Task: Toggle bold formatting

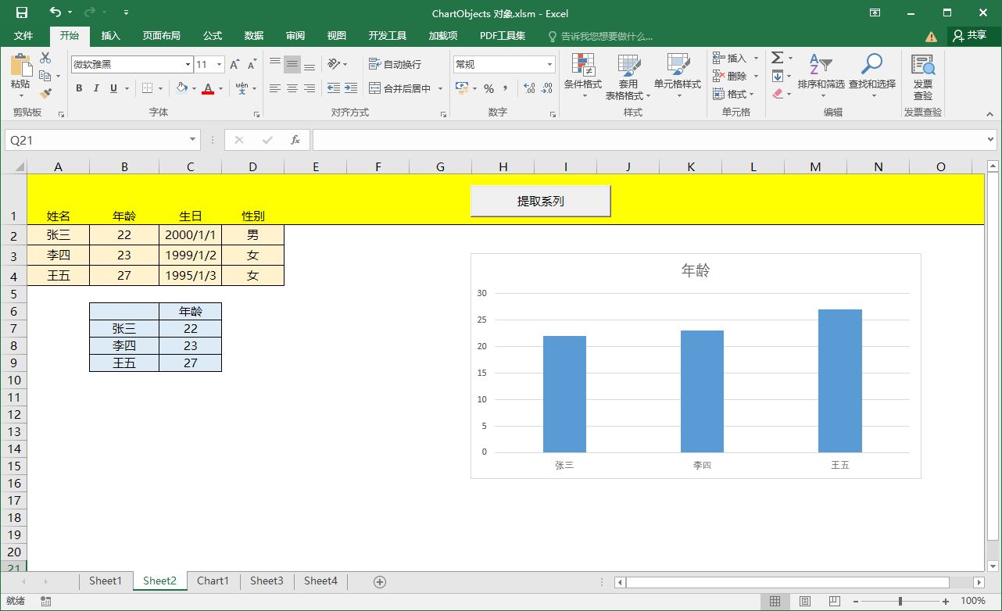Action: pyautogui.click(x=79, y=88)
